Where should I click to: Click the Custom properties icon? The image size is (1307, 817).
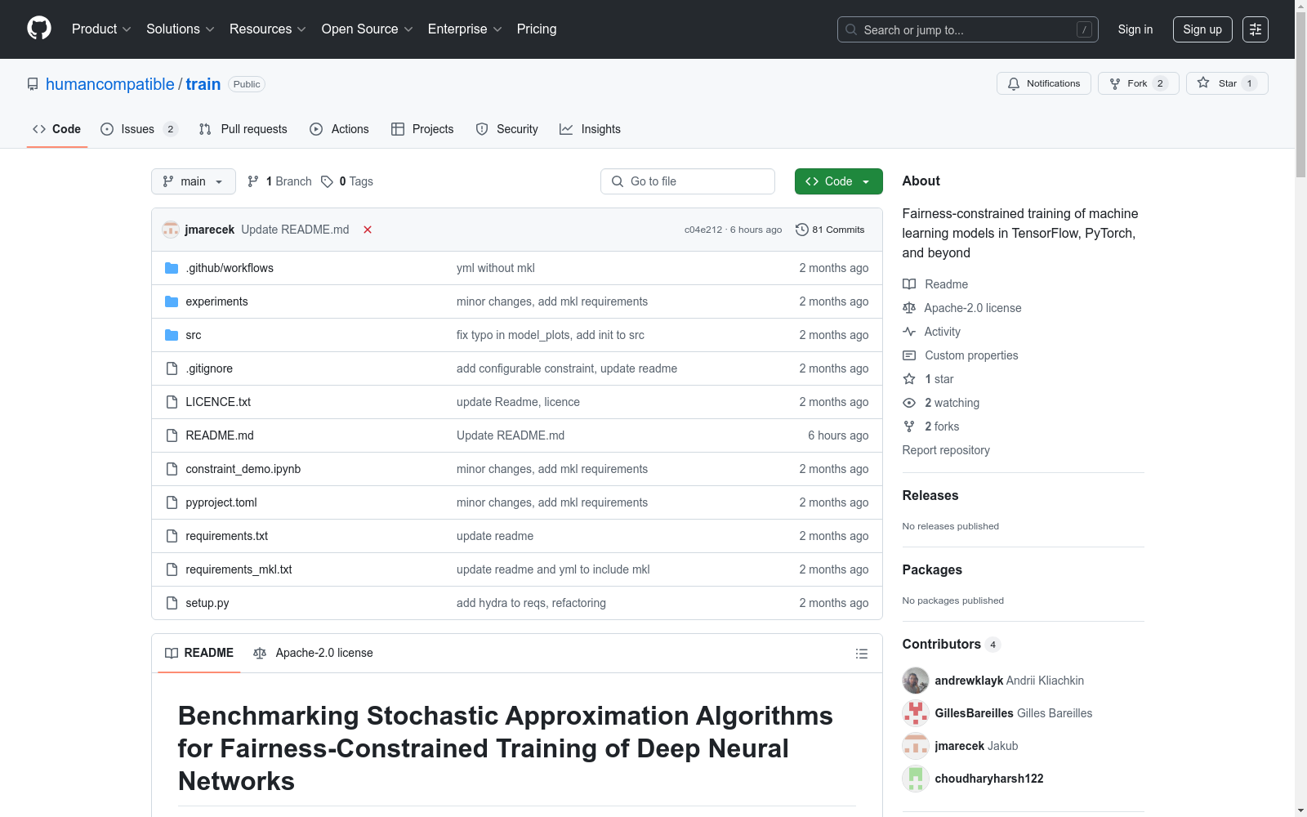tap(909, 355)
